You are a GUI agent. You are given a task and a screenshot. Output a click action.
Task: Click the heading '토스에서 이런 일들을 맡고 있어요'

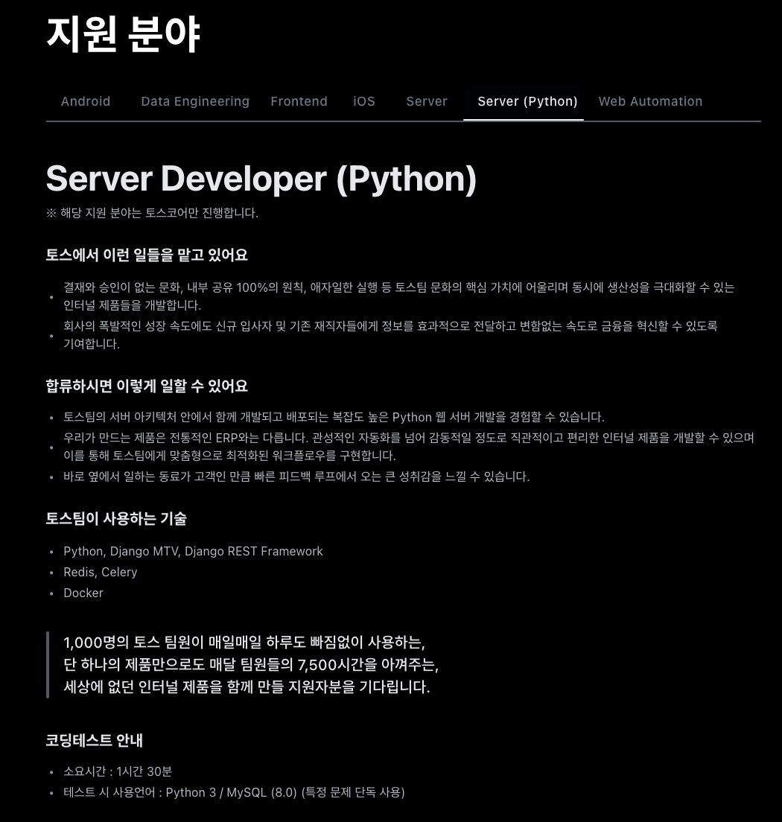[x=147, y=255]
